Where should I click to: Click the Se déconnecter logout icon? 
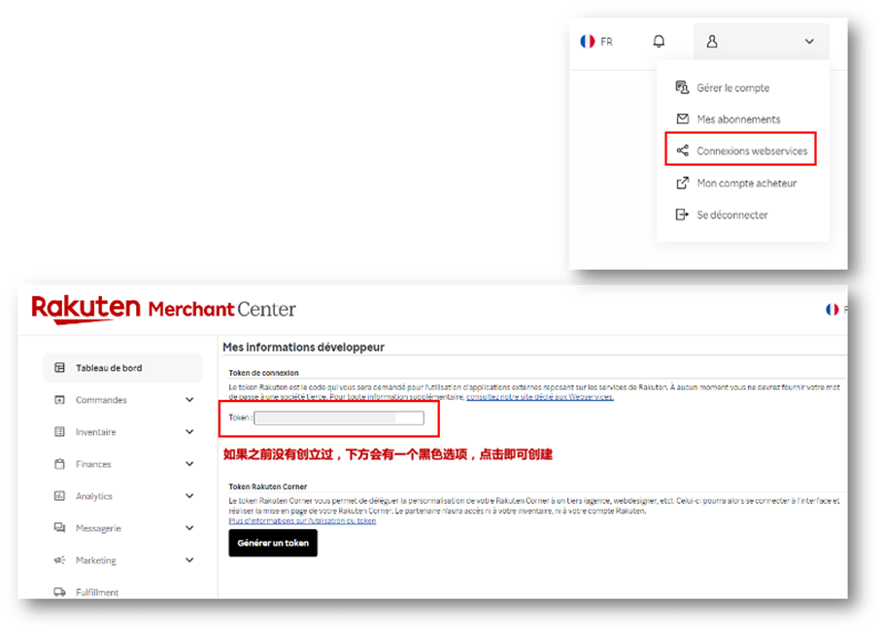point(682,215)
